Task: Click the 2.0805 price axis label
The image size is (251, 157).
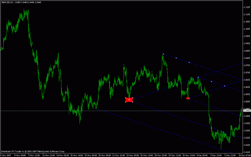Action: 247,58
